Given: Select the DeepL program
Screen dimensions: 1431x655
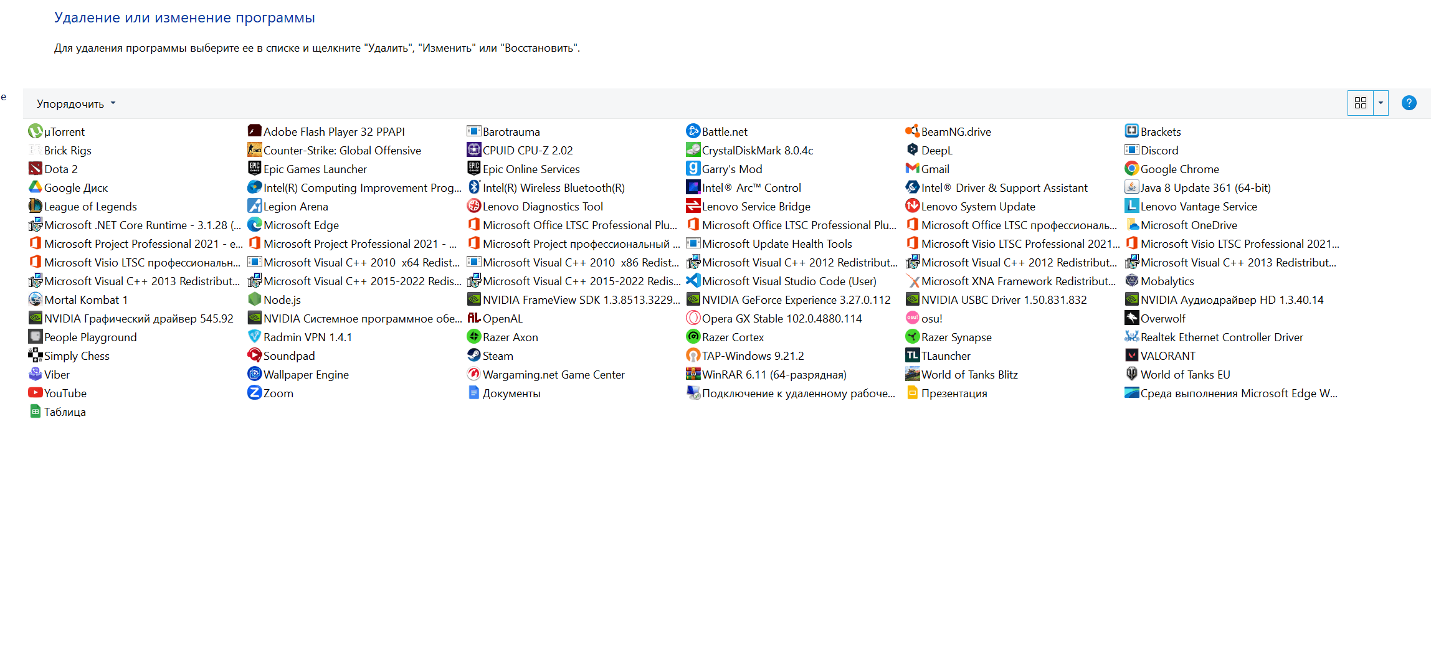Looking at the screenshot, I should click(x=929, y=150).
